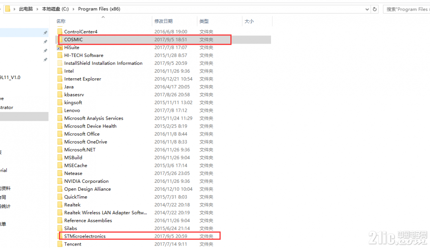Viewport: 430px width, 248px height.
Task: Click the QuickTime folder icon
Action: (x=60, y=197)
